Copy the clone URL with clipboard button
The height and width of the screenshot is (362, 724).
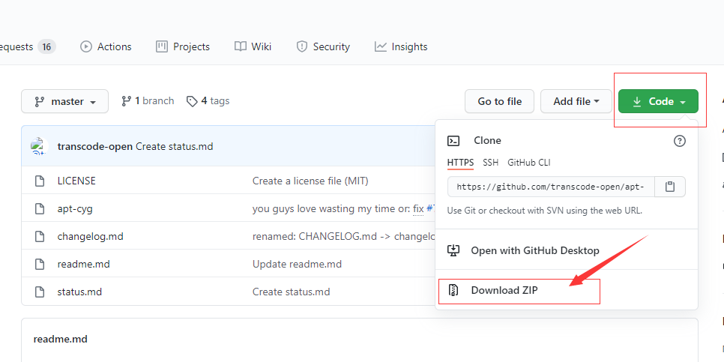point(670,187)
